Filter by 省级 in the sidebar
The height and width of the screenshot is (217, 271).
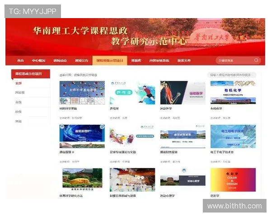[x=19, y=102]
